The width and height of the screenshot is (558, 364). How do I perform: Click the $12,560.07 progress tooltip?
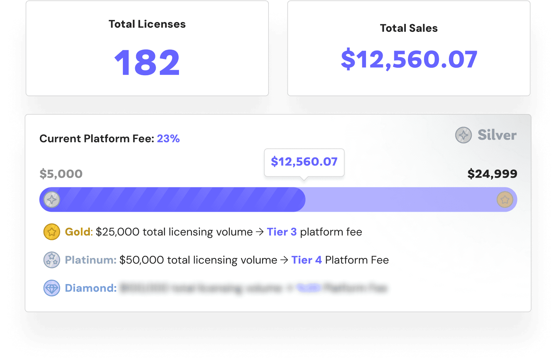[304, 162]
